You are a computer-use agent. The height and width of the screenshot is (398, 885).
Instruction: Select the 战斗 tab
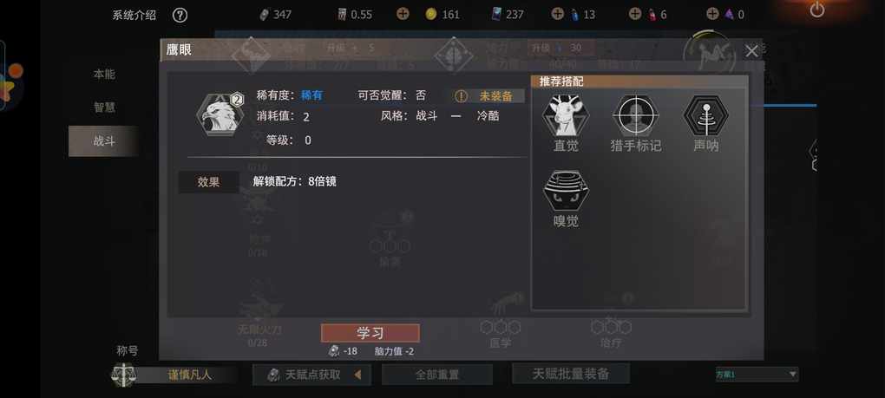(x=104, y=141)
